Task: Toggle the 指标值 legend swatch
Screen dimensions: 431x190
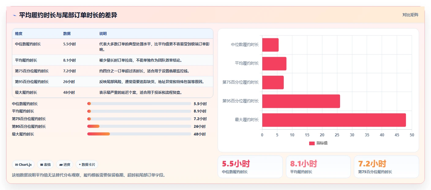Action: click(x=312, y=143)
